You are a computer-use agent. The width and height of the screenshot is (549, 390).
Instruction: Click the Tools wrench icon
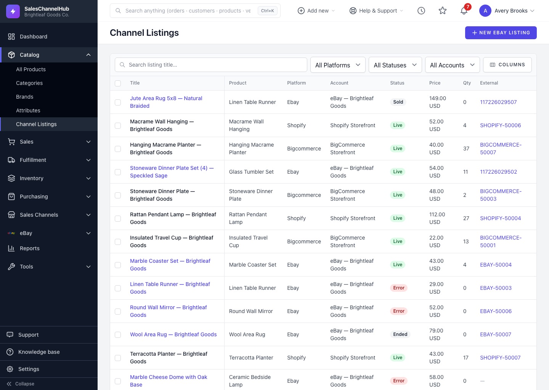pos(11,267)
